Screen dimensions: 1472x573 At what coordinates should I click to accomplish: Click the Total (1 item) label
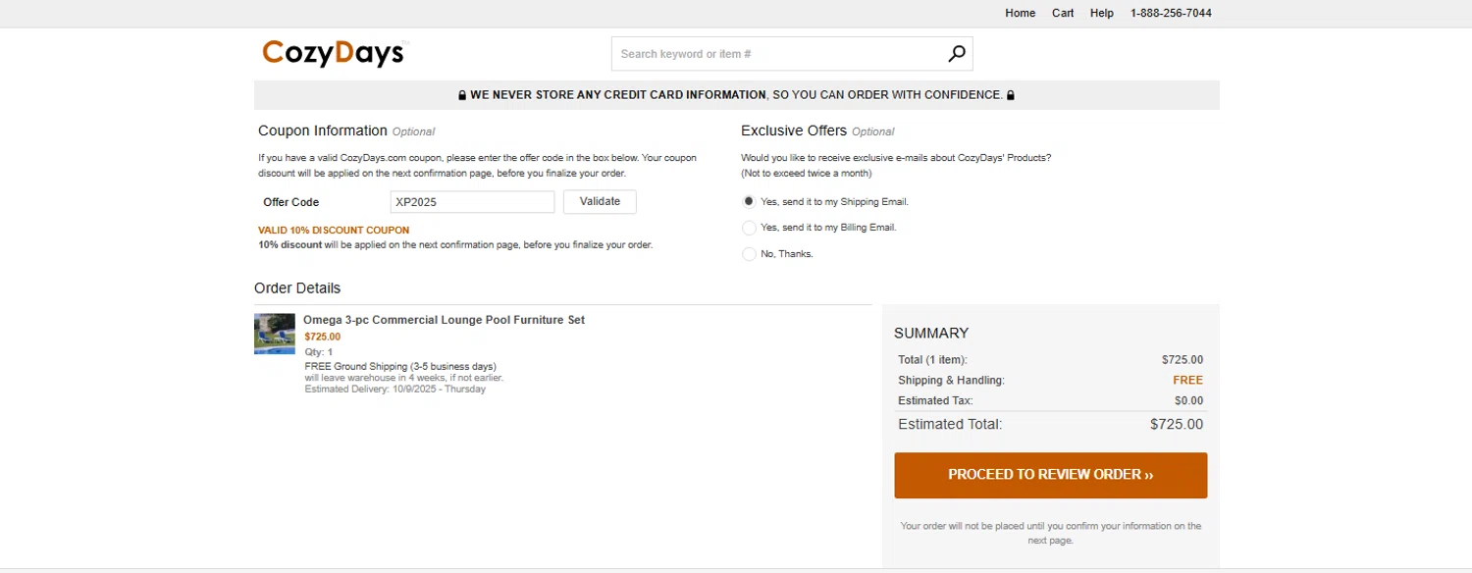pyautogui.click(x=932, y=360)
